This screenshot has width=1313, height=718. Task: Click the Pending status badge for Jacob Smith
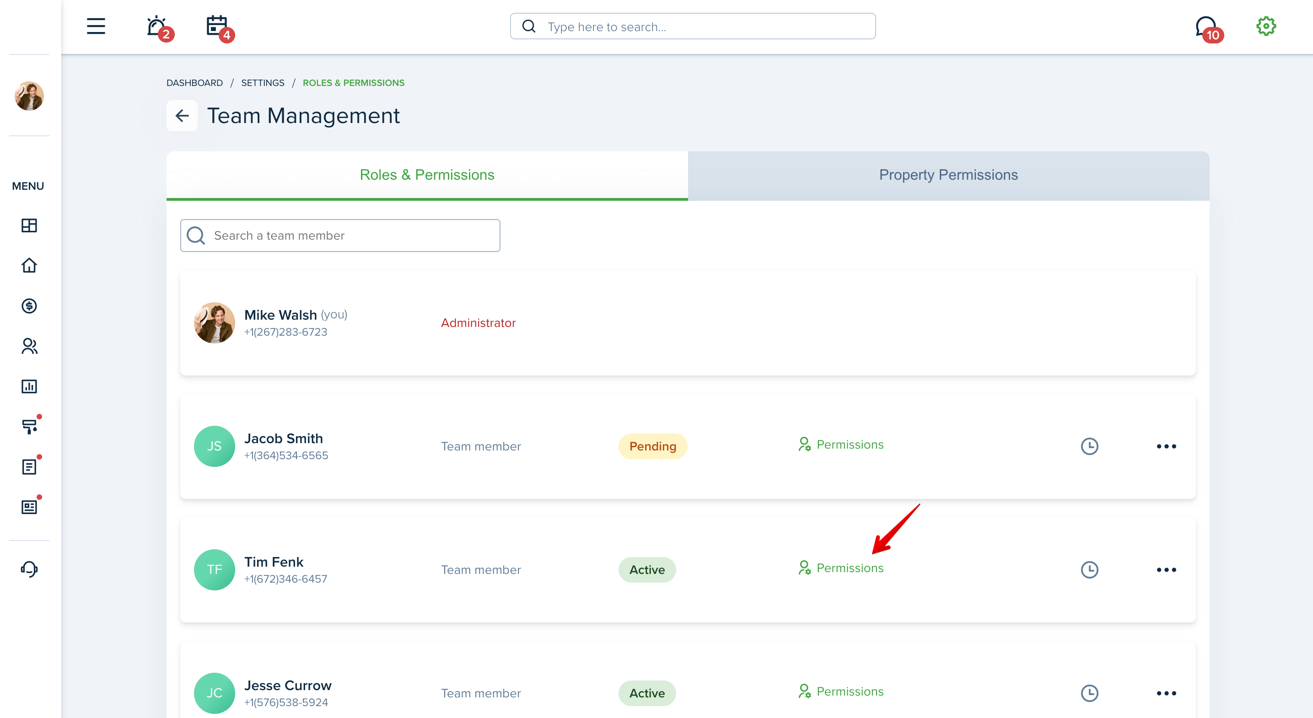(x=652, y=446)
